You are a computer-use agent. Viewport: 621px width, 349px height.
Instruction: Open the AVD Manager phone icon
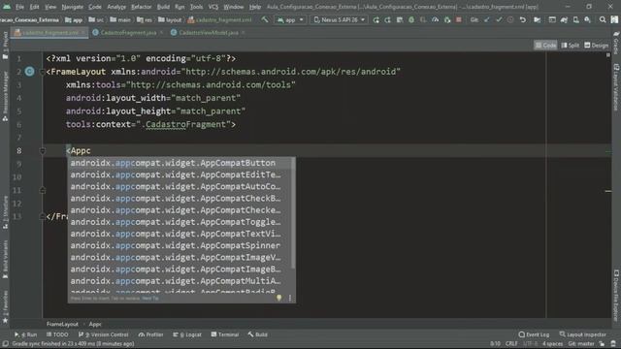pyautogui.click(x=575, y=19)
